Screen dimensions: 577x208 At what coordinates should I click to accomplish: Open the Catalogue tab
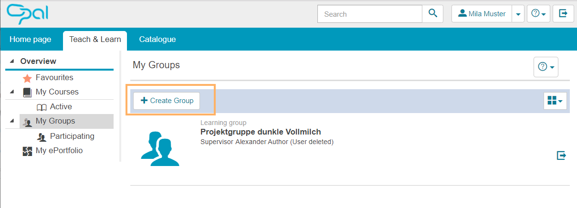coord(157,39)
